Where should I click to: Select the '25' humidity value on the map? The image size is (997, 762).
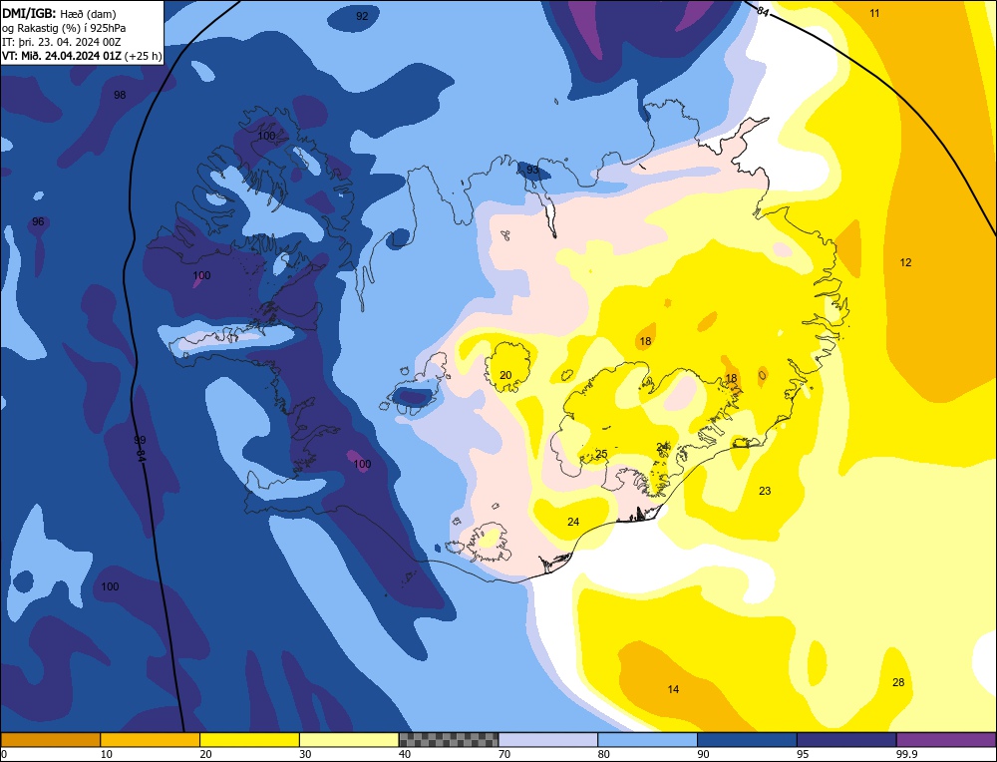pos(601,454)
